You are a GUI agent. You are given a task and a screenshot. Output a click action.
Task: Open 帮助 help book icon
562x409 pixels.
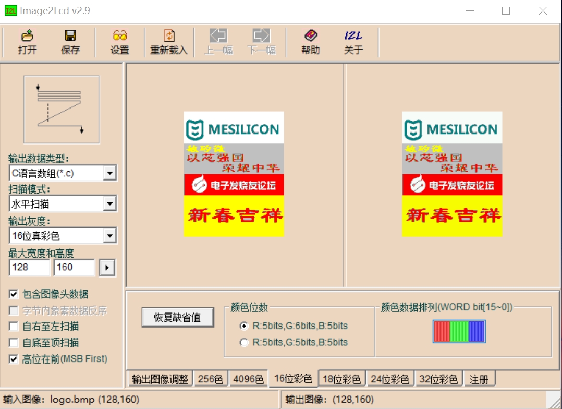click(x=310, y=42)
